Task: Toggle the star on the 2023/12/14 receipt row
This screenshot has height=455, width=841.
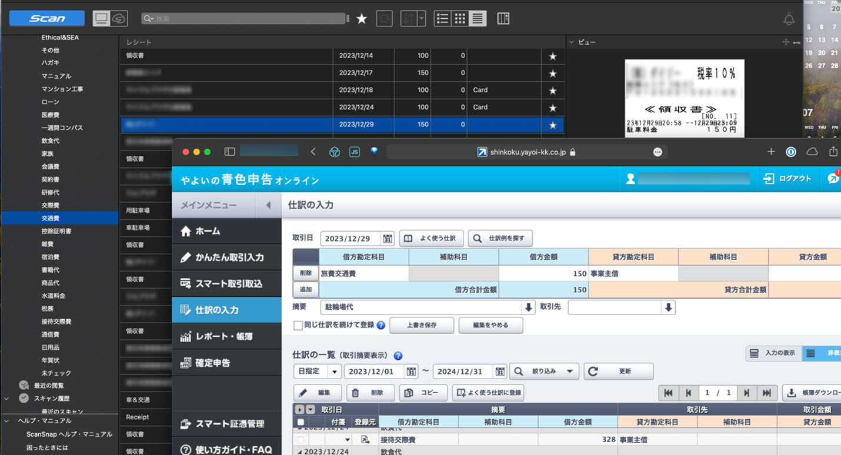Action: (x=552, y=56)
